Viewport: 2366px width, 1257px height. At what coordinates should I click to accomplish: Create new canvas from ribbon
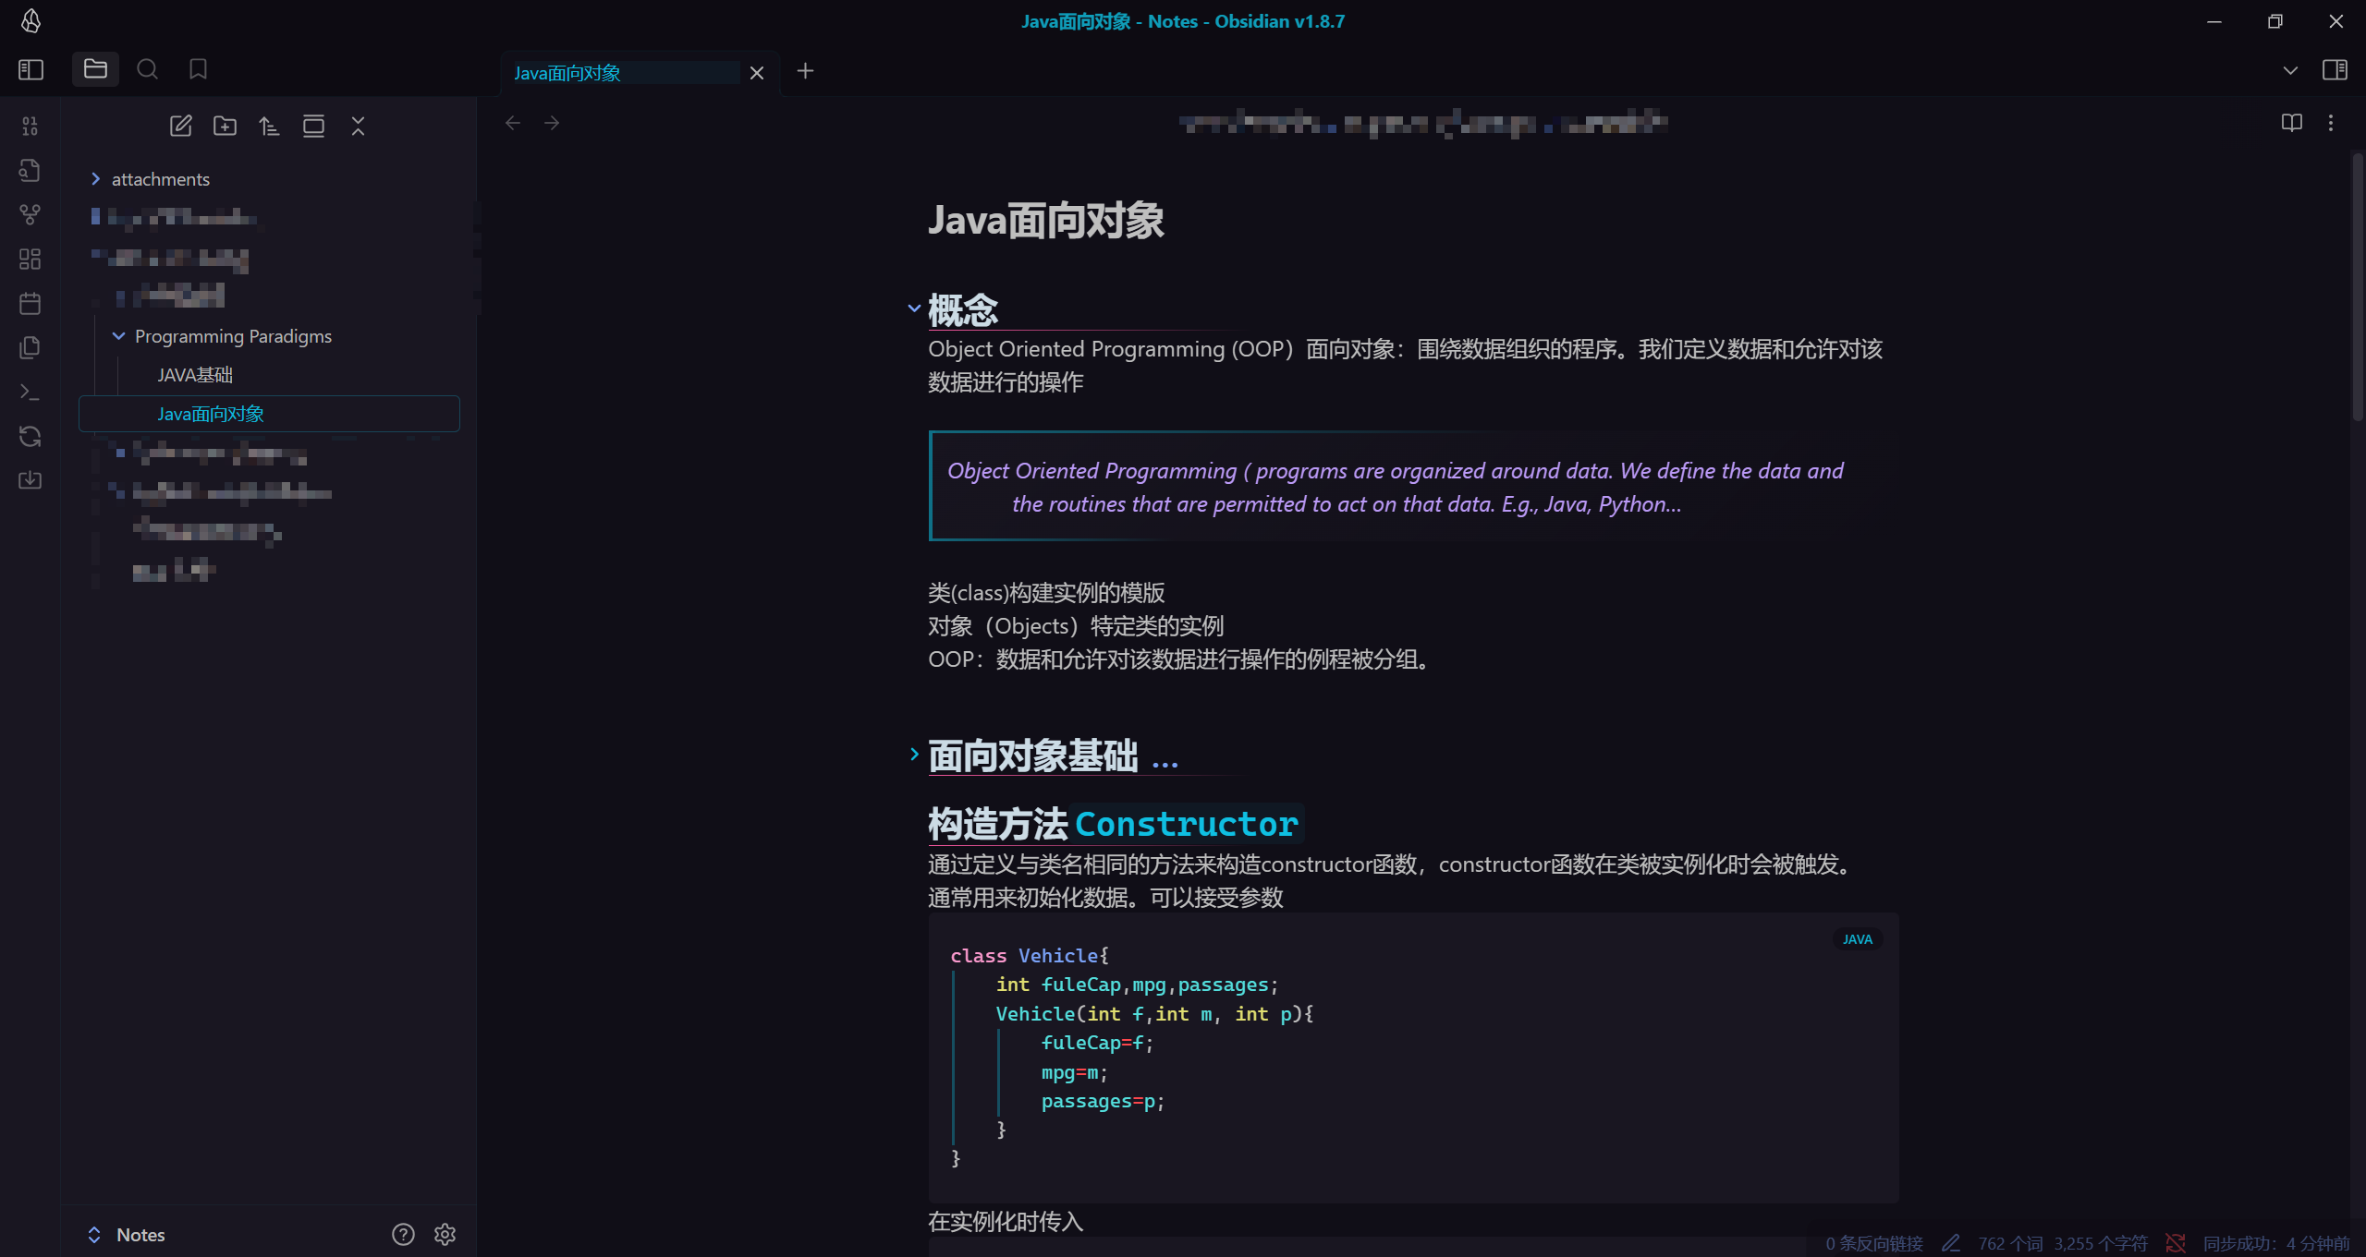coord(30,259)
